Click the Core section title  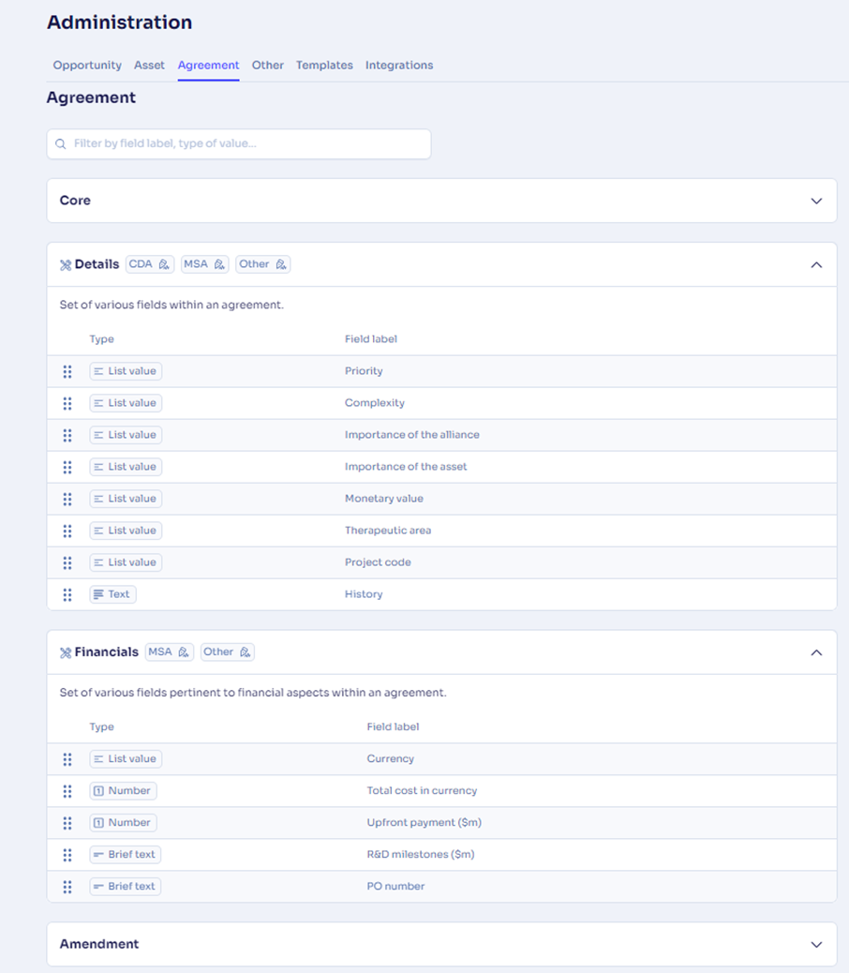tap(75, 201)
